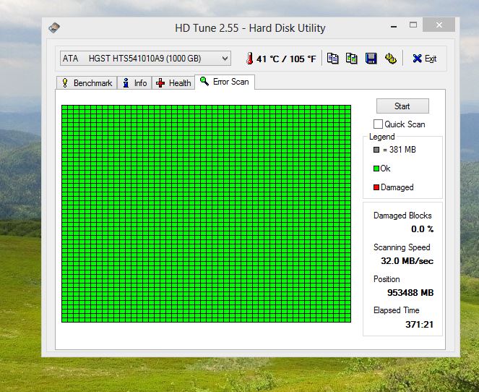Viewport: 479px width, 392px height.
Task: Open the hard disk selection dropdown
Action: [145, 58]
